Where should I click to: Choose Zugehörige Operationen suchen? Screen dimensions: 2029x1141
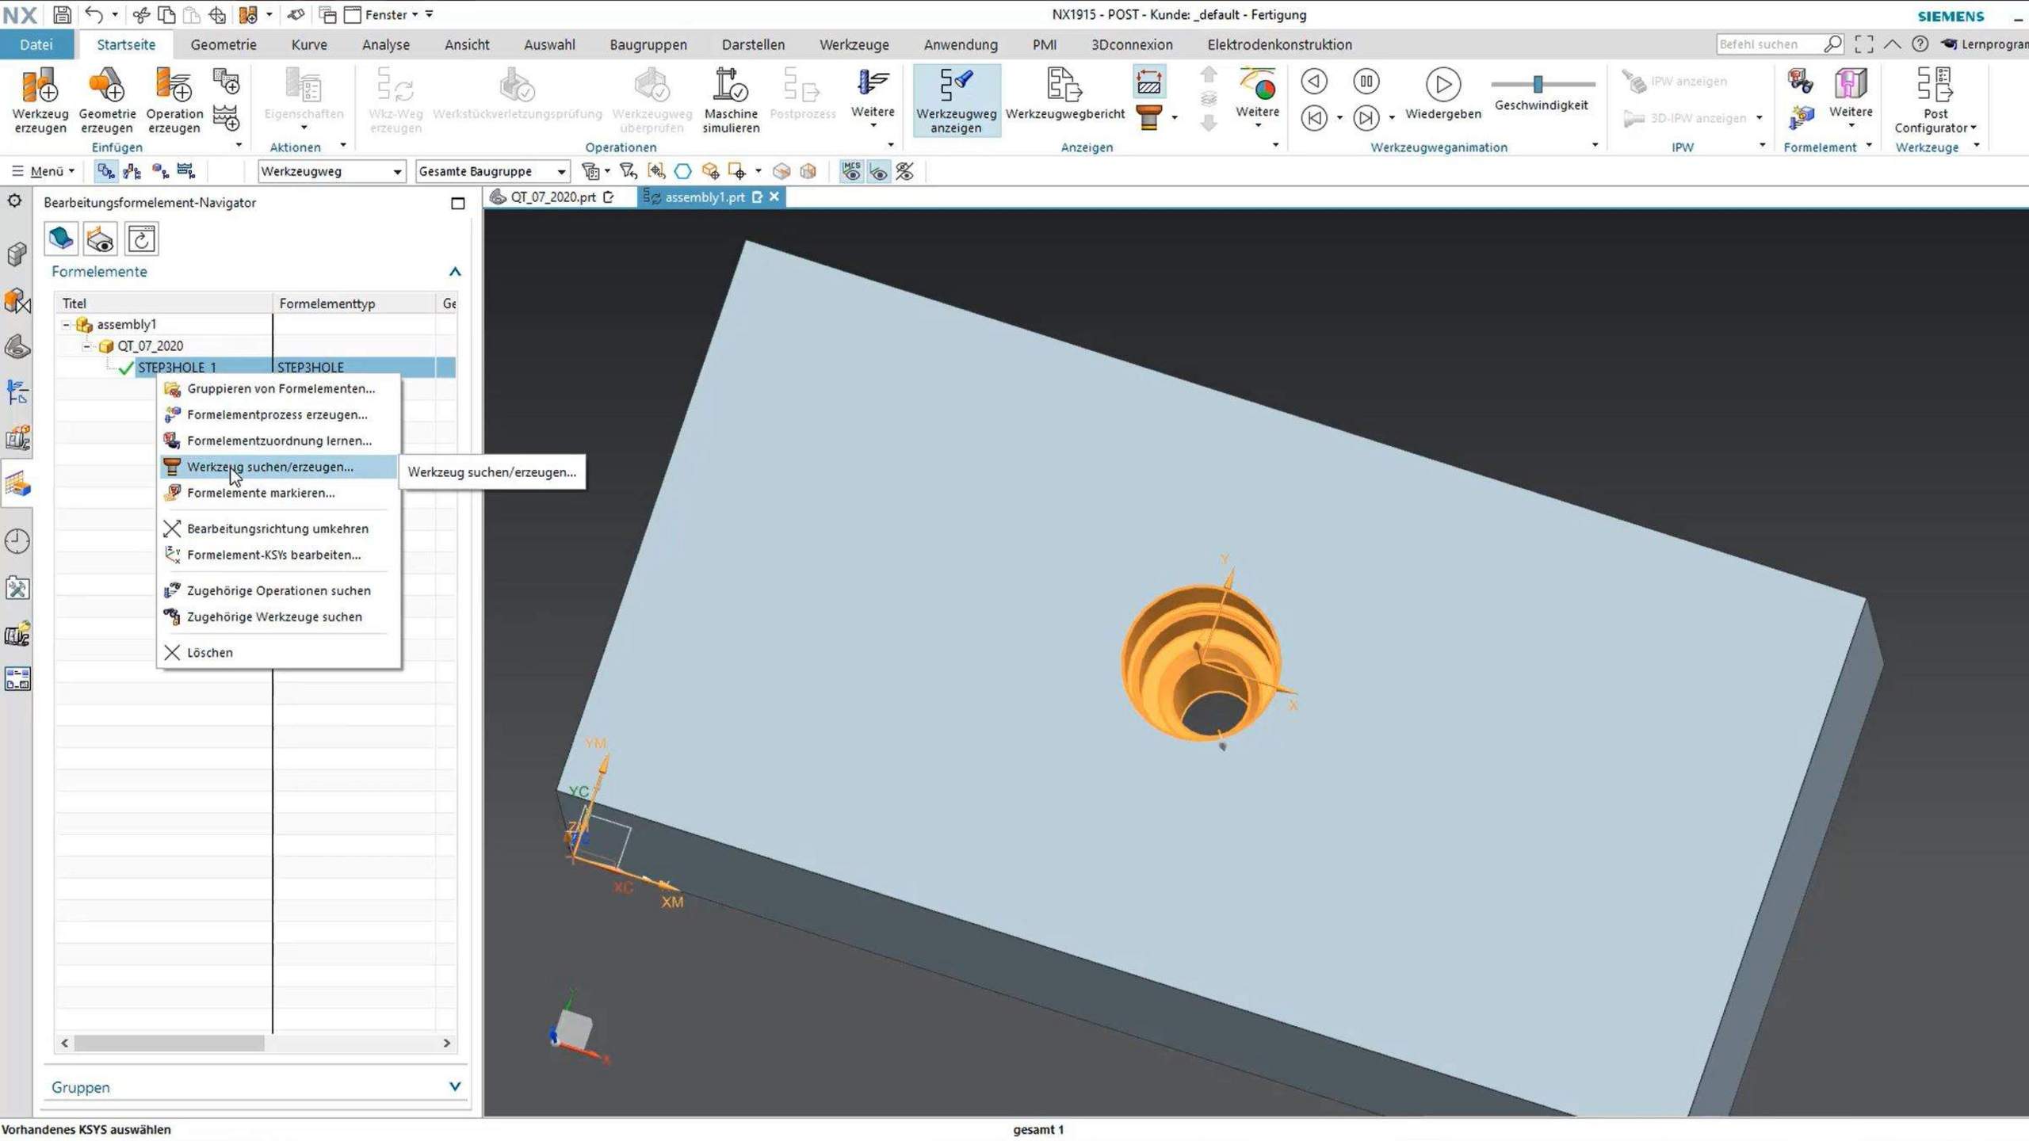pyautogui.click(x=279, y=590)
